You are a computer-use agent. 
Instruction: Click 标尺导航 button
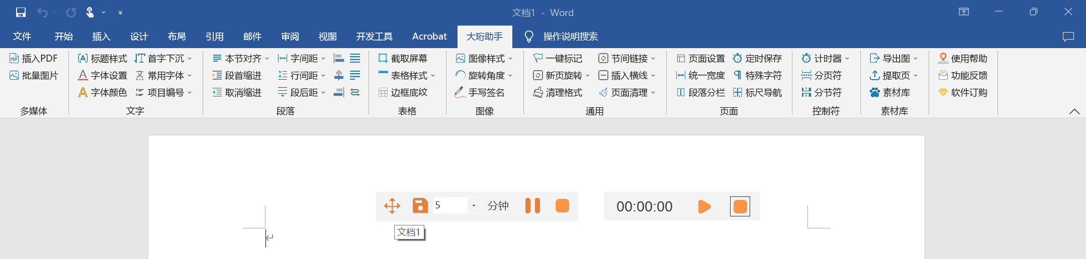[x=757, y=93]
